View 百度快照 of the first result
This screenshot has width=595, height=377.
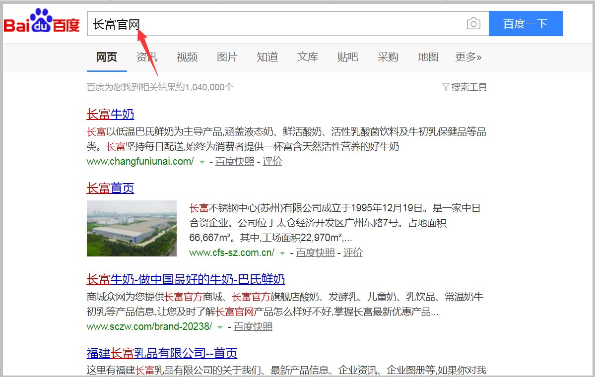(x=234, y=162)
